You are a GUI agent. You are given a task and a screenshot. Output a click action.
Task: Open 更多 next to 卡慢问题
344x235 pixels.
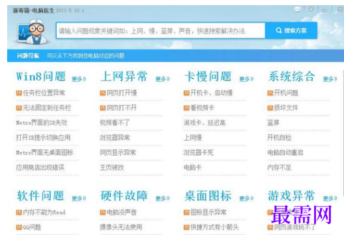coord(246,79)
